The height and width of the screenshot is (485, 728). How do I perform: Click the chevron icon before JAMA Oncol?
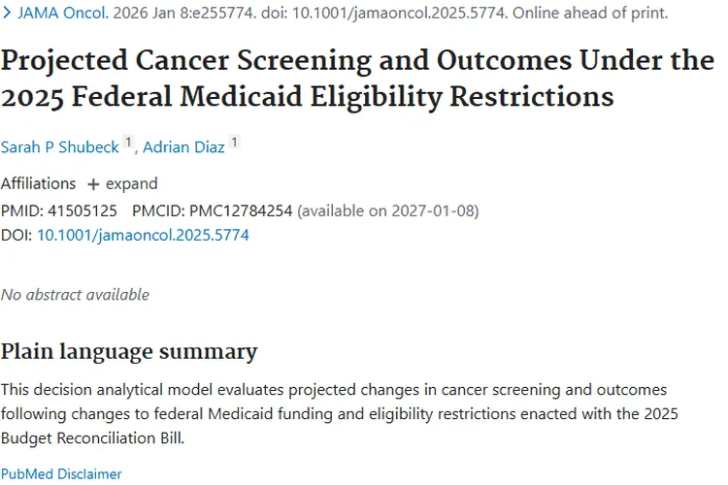(x=6, y=14)
